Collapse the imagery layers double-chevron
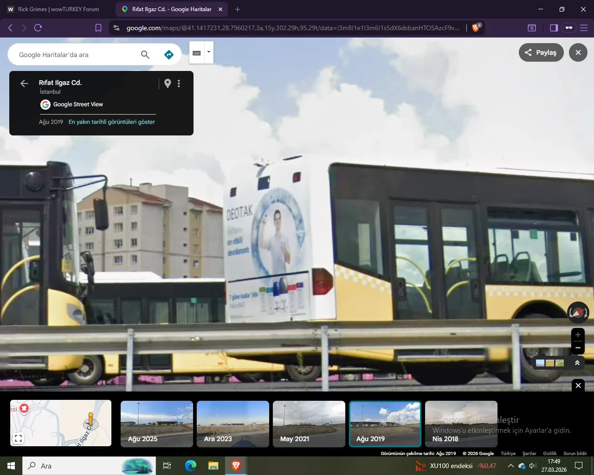The image size is (594, 475). tap(577, 363)
